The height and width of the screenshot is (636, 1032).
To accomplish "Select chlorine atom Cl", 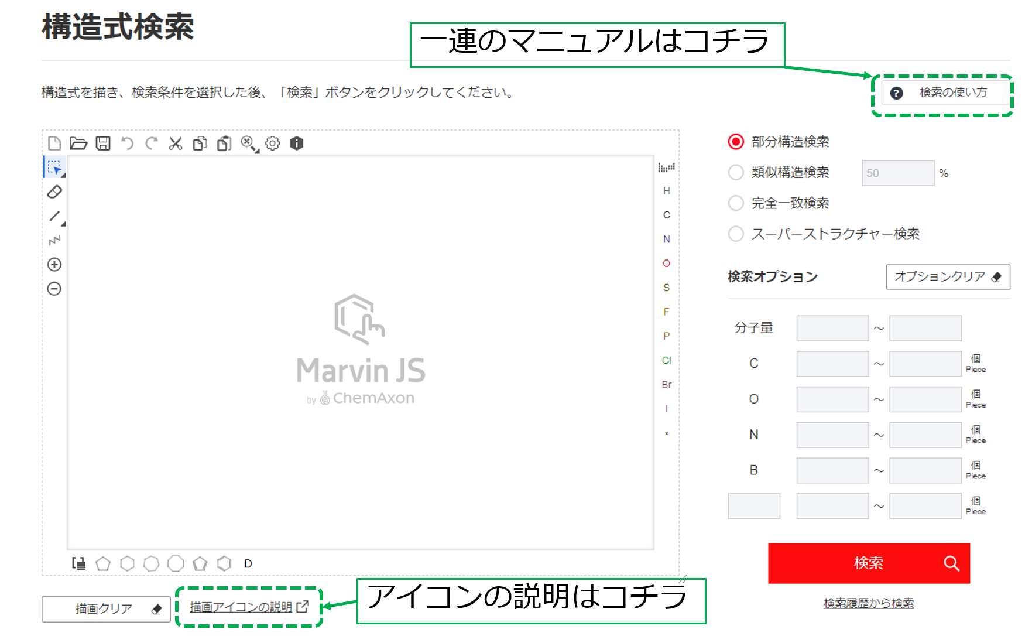I will (666, 361).
